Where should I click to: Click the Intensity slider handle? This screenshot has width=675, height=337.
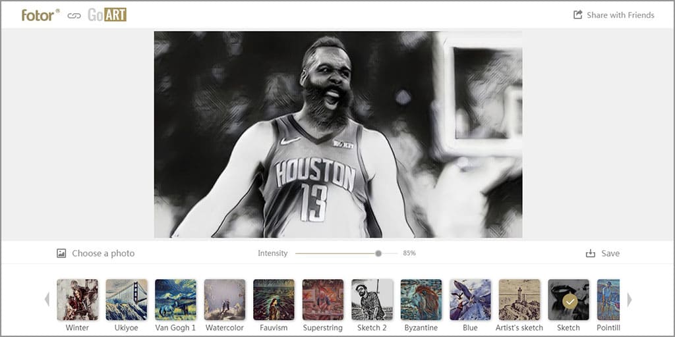coord(378,253)
